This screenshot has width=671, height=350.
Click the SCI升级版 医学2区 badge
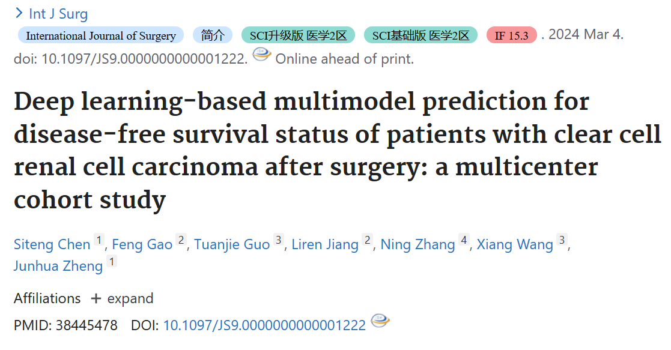click(x=298, y=35)
